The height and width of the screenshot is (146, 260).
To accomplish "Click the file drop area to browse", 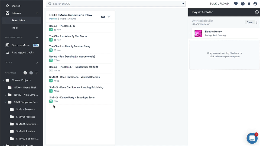I will (x=225, y=55).
